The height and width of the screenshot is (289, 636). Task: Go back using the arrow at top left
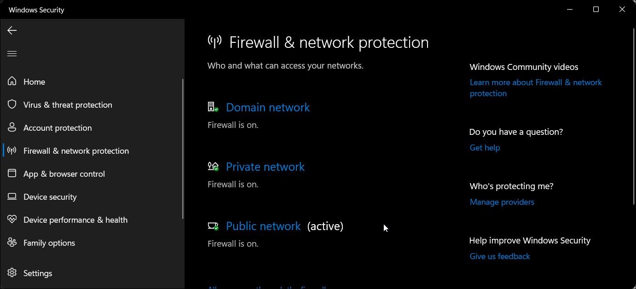pos(12,30)
